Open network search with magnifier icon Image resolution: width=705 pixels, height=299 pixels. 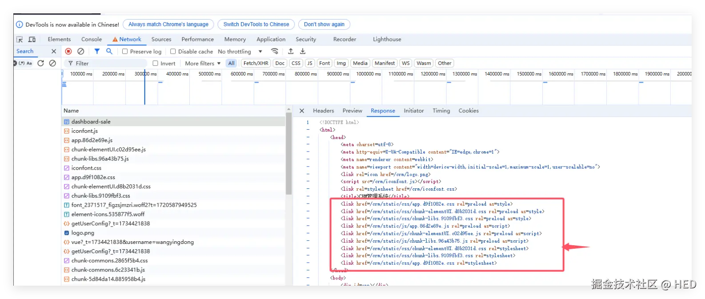coord(109,52)
